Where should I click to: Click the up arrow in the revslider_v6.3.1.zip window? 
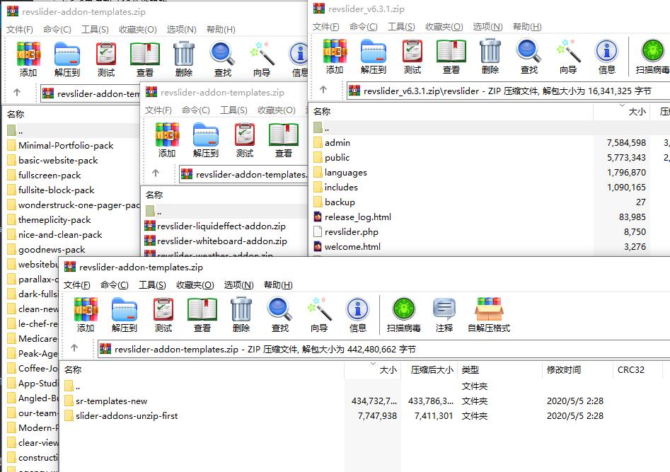(x=323, y=89)
